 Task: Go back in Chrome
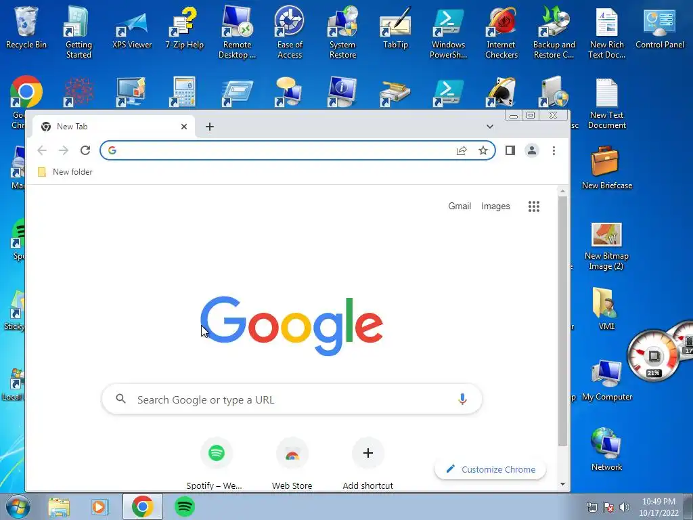click(x=42, y=150)
